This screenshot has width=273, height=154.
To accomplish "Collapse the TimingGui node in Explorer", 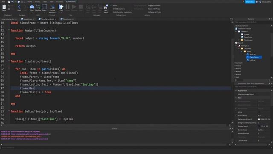I will pos(236,46).
